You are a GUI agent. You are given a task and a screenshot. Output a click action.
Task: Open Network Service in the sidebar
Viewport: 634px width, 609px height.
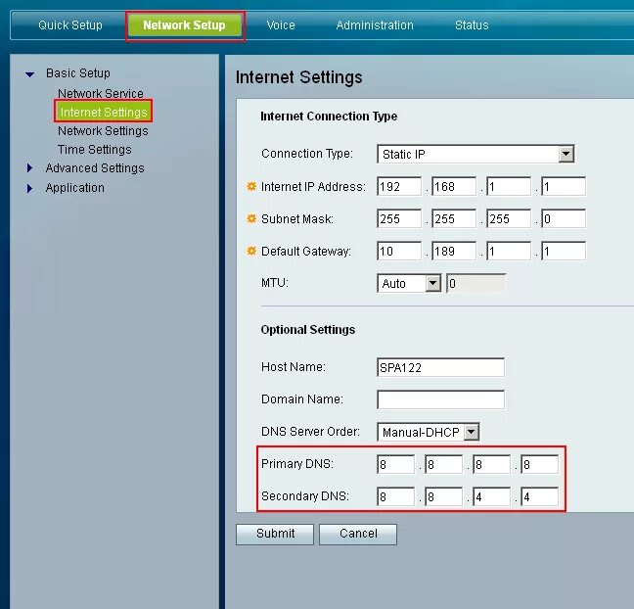pyautogui.click(x=100, y=93)
